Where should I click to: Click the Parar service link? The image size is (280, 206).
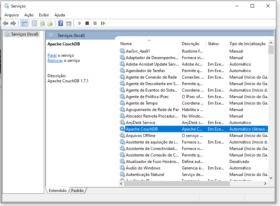pyautogui.click(x=52, y=55)
